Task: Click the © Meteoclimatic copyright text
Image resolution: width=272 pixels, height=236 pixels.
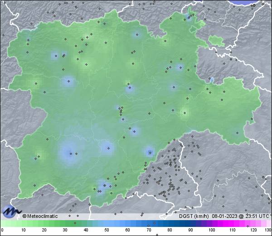Action: tap(40, 216)
